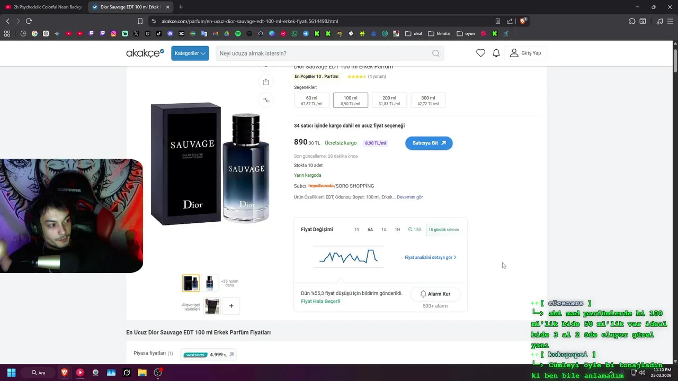The image size is (678, 381).
Task: Select the first Sauvage box thumbnail
Action: 191,283
